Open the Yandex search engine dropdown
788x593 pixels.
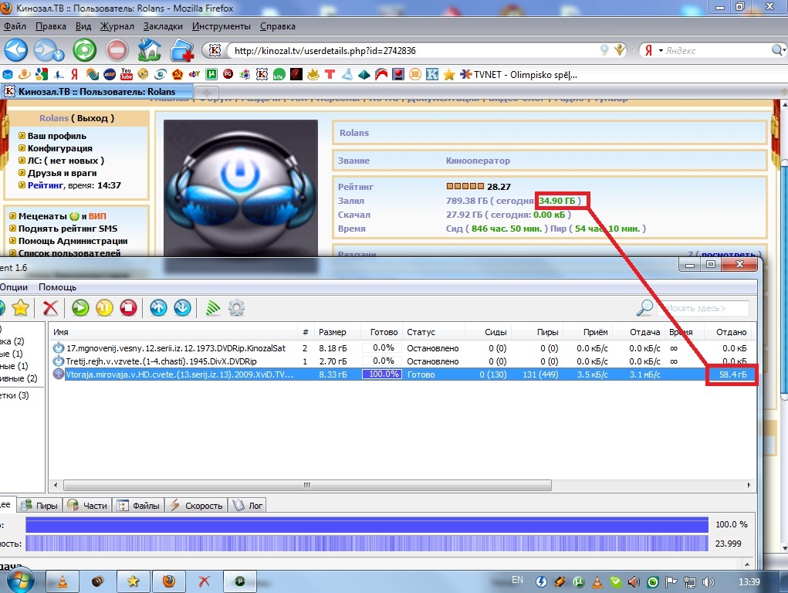point(653,50)
